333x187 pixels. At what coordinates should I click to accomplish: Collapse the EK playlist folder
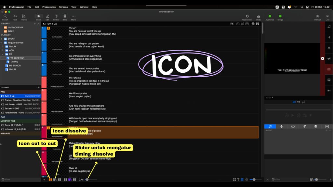pyautogui.click(x=3, y=54)
